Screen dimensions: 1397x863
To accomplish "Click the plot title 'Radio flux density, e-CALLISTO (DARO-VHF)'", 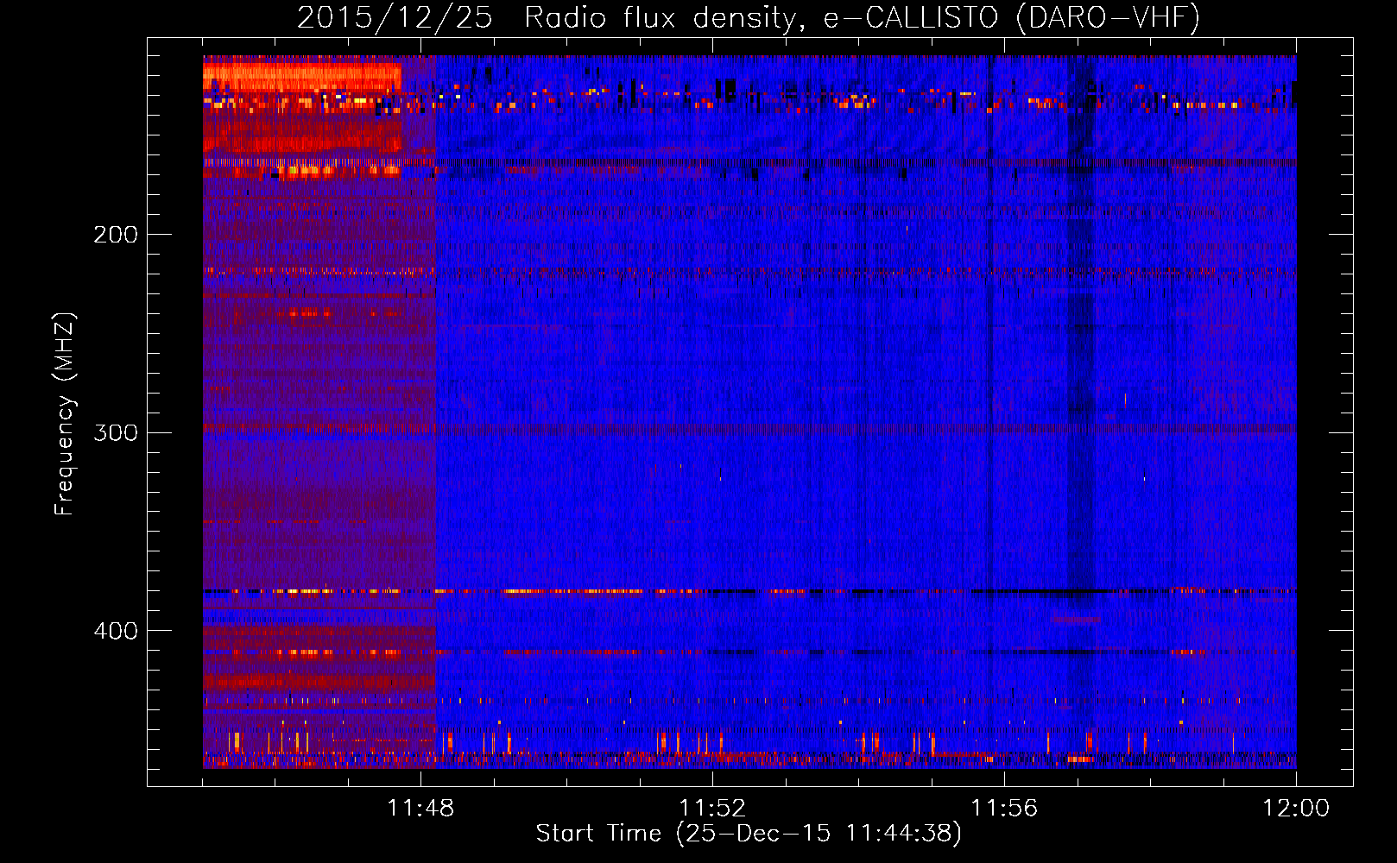I will point(862,18).
